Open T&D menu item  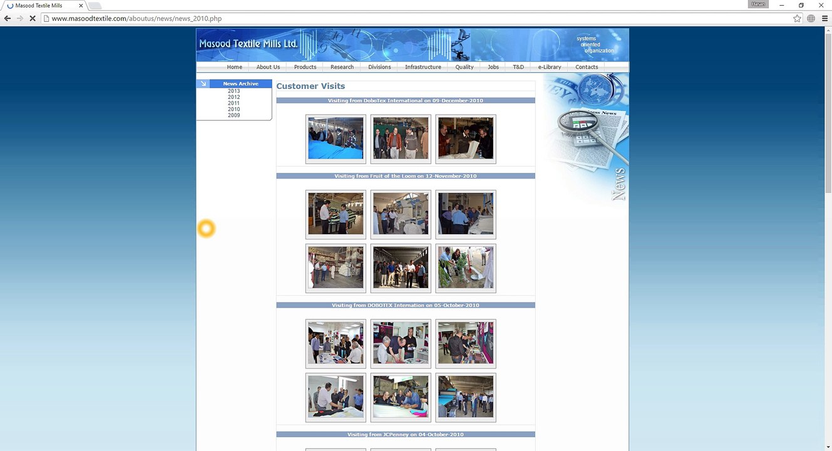pos(518,67)
